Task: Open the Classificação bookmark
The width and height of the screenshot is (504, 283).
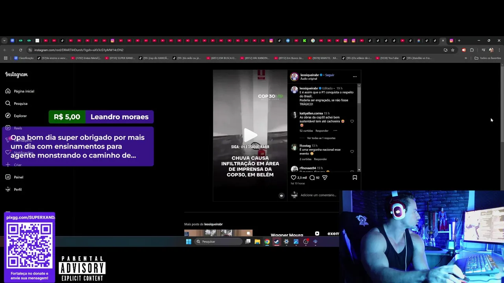Action: [x=24, y=58]
